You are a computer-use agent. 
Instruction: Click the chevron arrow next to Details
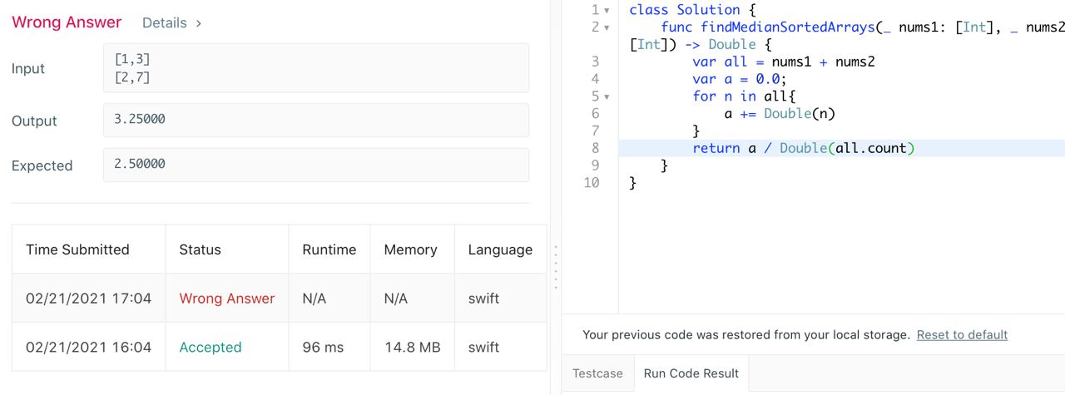pyautogui.click(x=199, y=23)
